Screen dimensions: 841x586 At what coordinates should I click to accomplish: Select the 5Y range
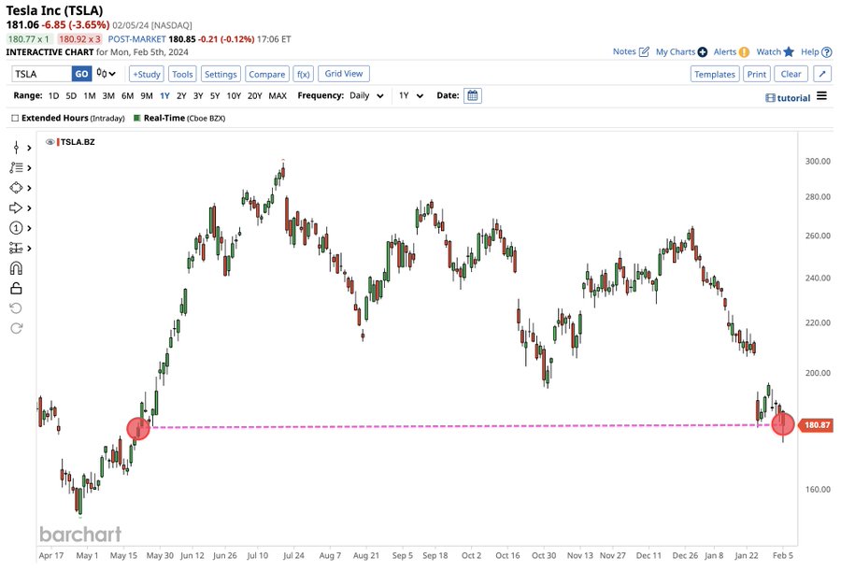215,96
